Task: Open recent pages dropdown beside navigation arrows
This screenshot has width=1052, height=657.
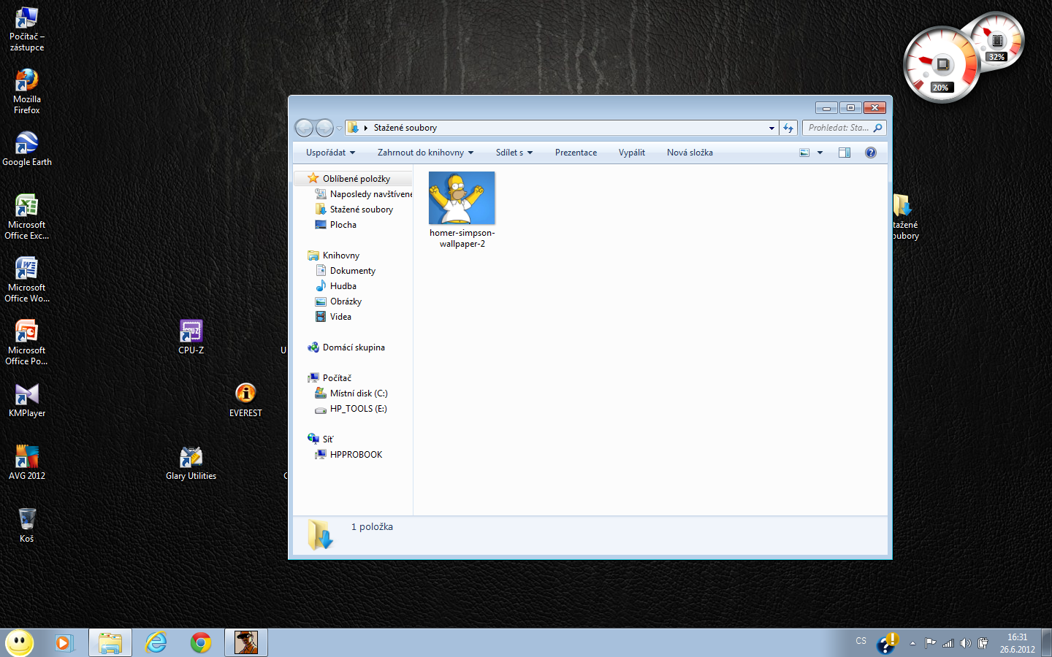Action: pos(339,128)
